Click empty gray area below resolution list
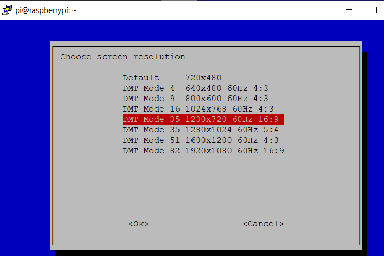The width and height of the screenshot is (384, 256). pos(203,188)
